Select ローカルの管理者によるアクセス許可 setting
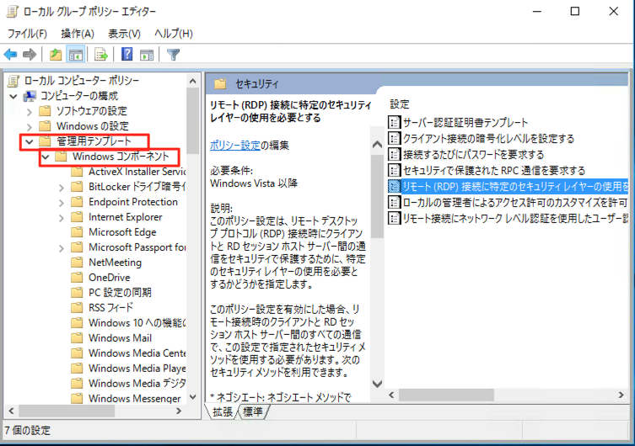The image size is (635, 446). [x=514, y=202]
